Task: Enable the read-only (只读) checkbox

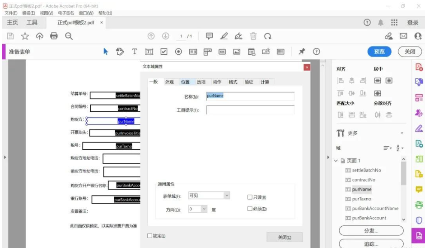Action: [250, 197]
